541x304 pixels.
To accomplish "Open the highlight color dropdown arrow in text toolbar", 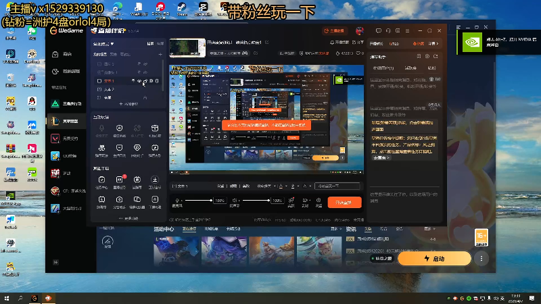I will 298,186.
